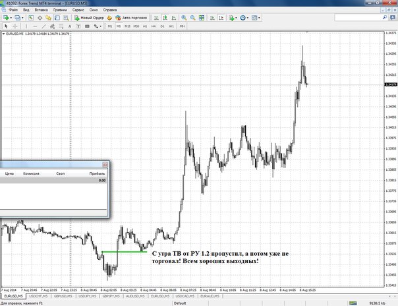398x306 pixels.
Task: Draw a horizontal line tool
Action: [x=35, y=26]
